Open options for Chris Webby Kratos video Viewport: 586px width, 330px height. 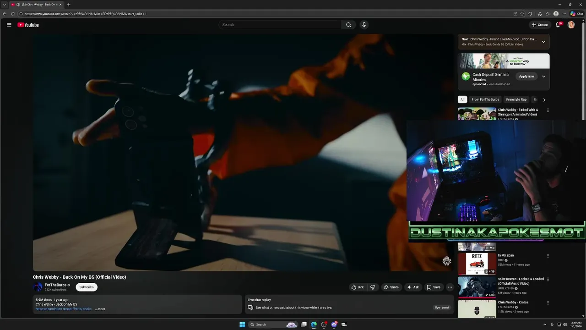548,303
